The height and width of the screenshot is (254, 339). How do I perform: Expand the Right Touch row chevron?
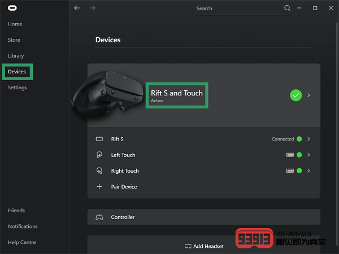(308, 170)
